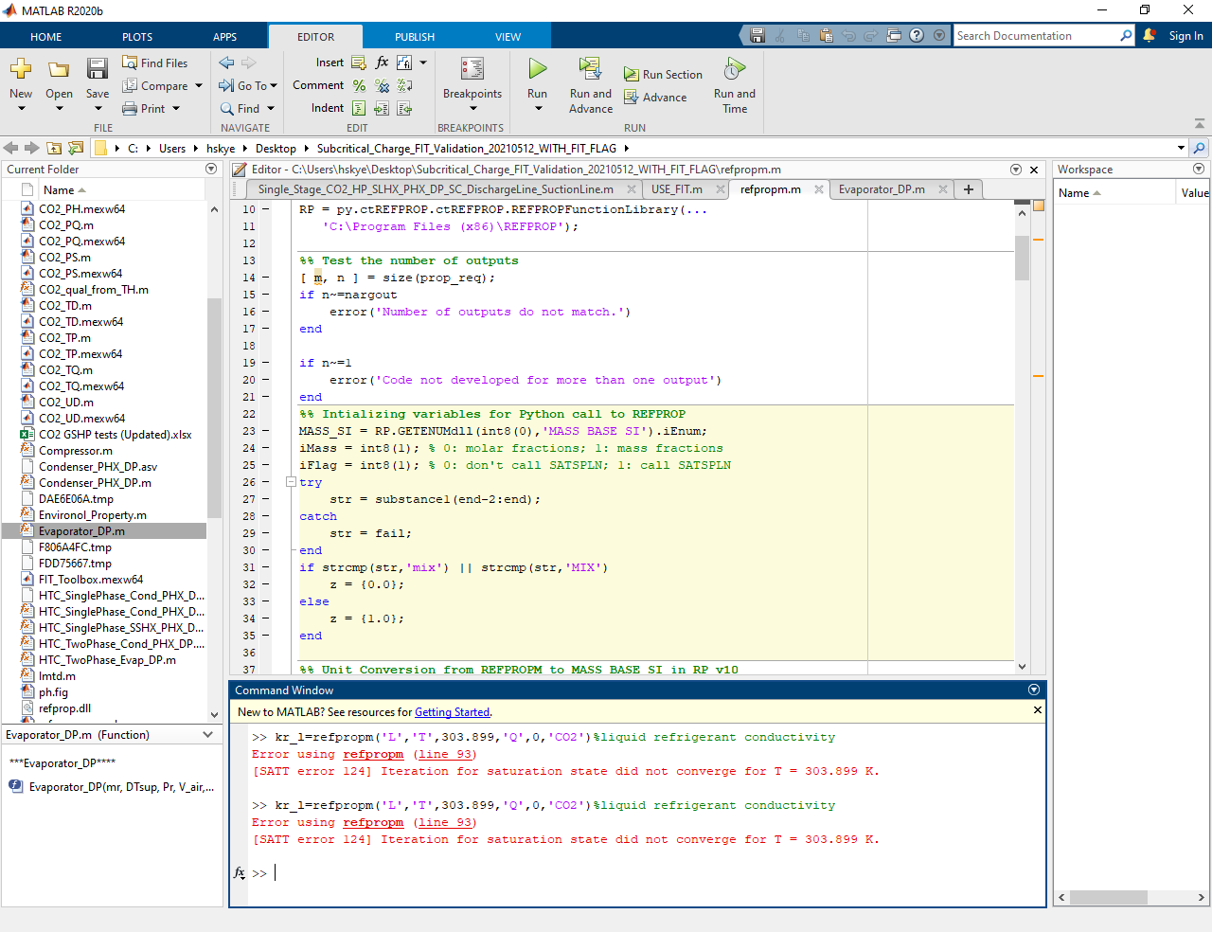Click the Run and Advance icon
The height and width of the screenshot is (932, 1212).
(x=590, y=68)
